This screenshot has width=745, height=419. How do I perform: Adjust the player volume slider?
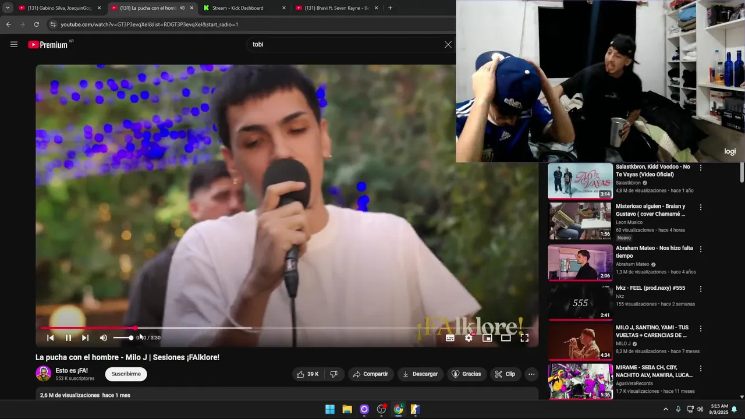tap(123, 338)
